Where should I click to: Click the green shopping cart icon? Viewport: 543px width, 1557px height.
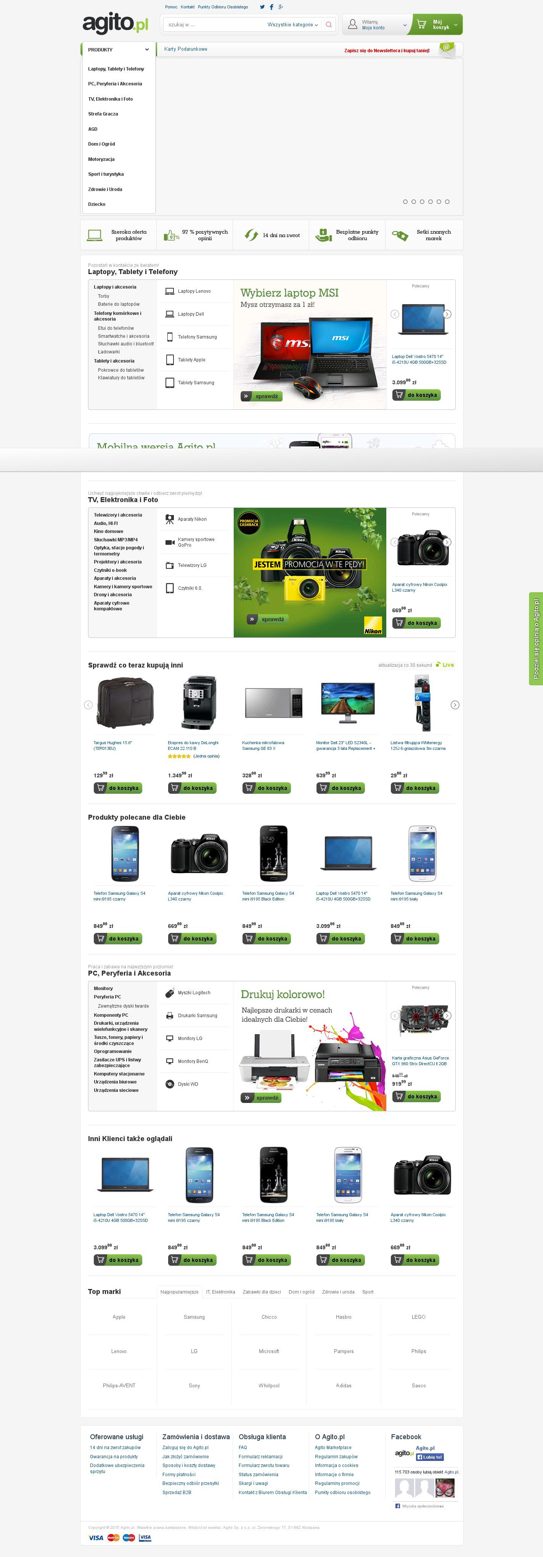pos(421,25)
